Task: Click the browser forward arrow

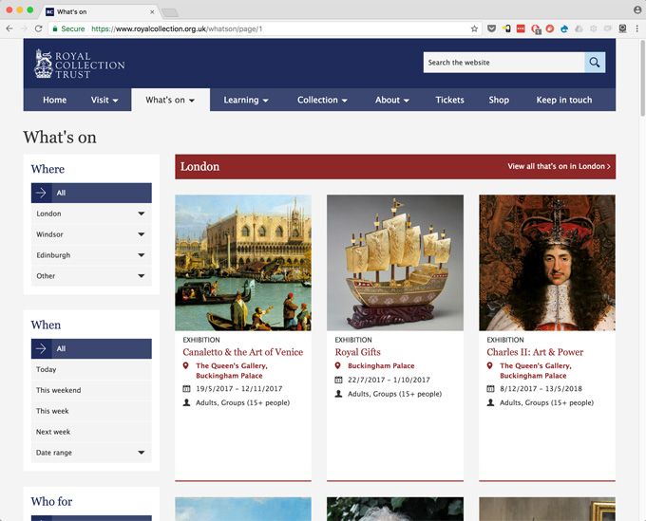Action: coord(24,28)
